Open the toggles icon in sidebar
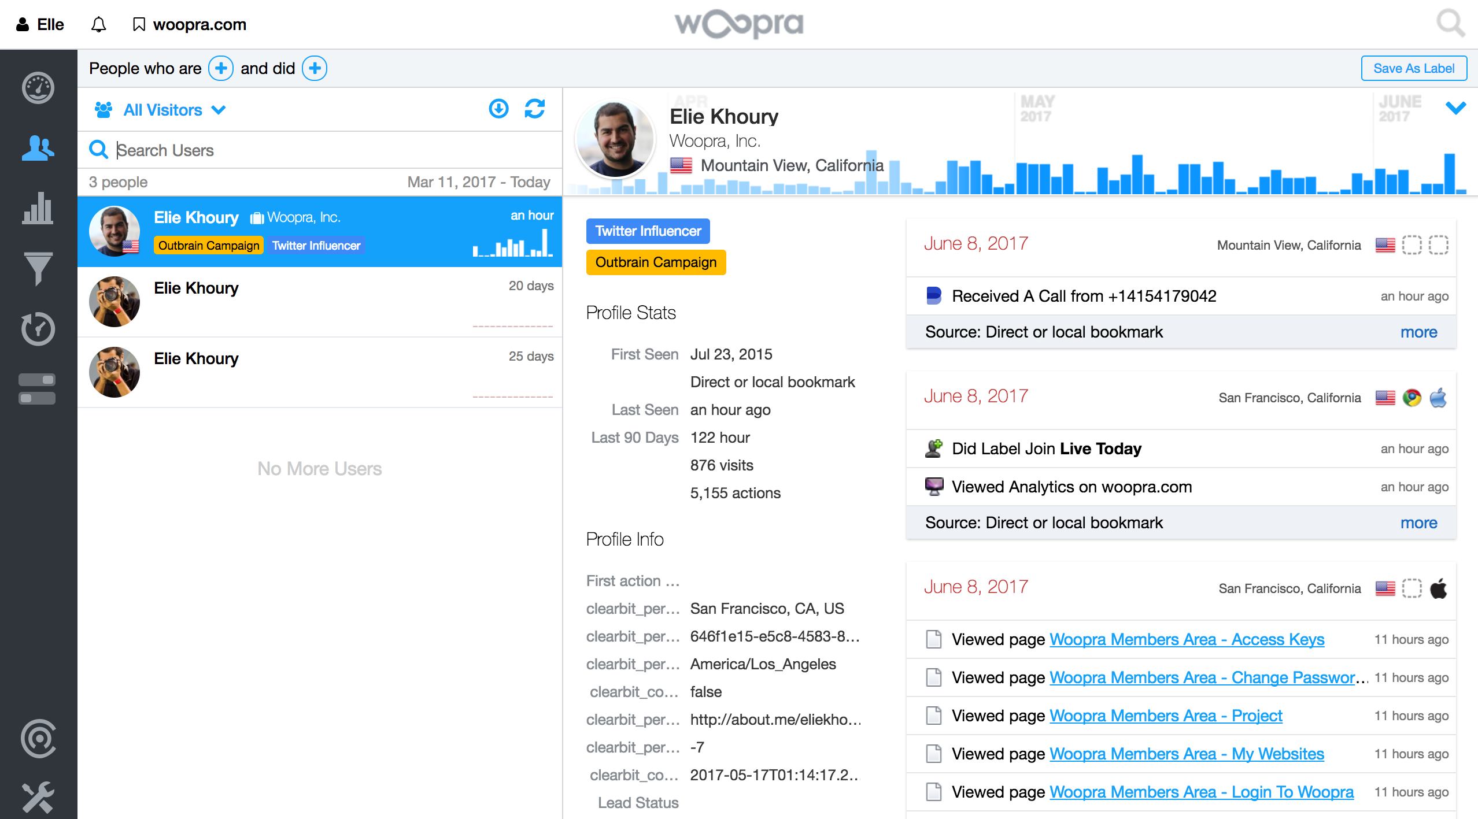 (37, 388)
